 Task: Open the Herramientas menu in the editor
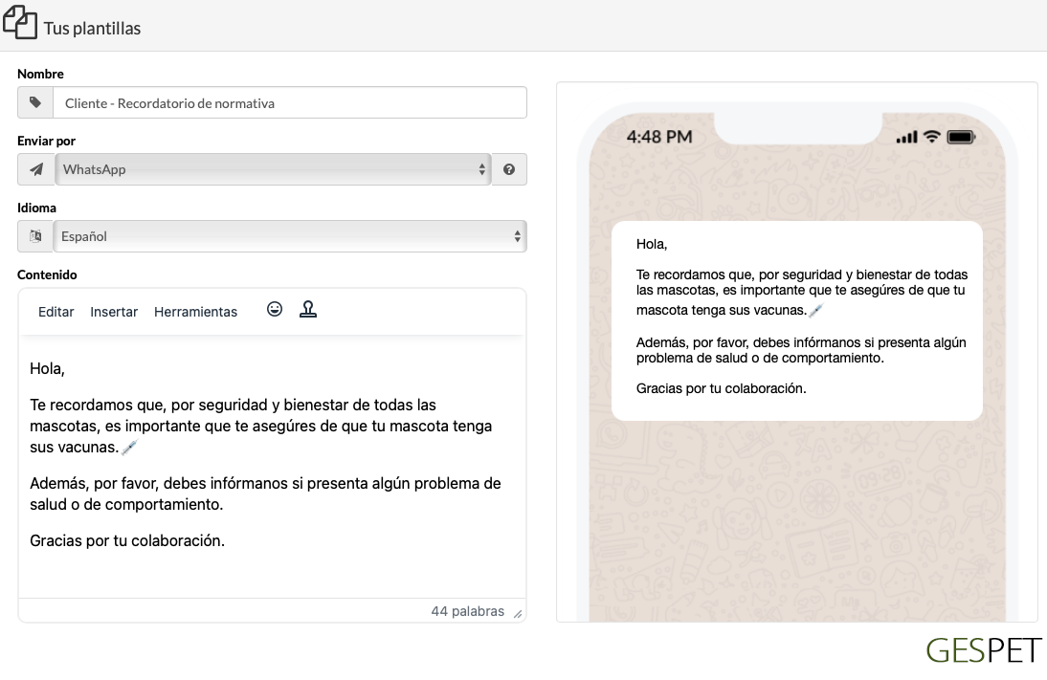pyautogui.click(x=195, y=312)
